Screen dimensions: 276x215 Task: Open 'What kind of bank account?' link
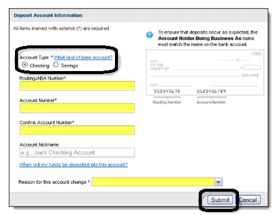83,57
